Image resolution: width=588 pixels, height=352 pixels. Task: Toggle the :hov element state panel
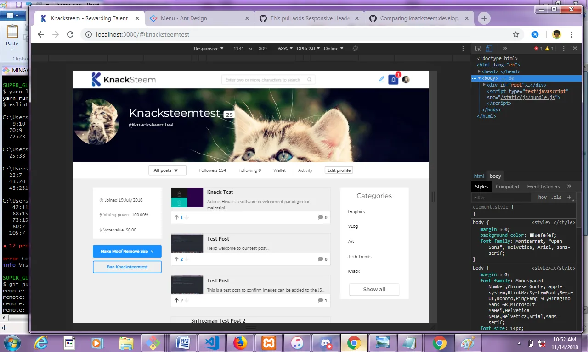(541, 197)
